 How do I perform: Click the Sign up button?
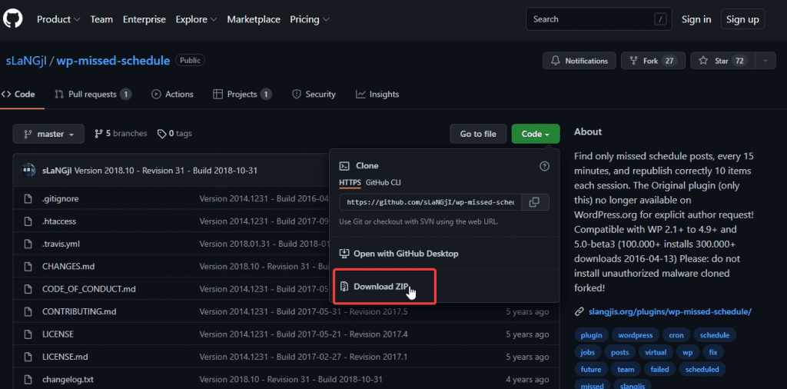point(743,19)
